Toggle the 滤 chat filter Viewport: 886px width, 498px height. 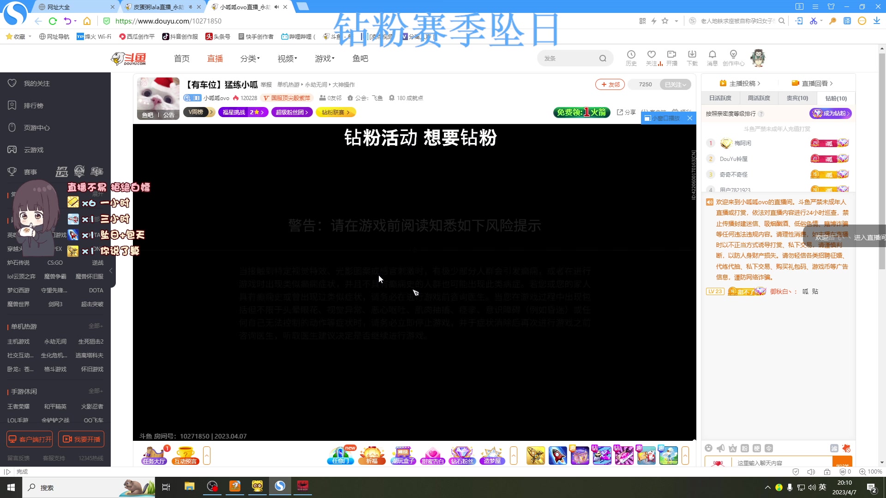[x=834, y=448]
